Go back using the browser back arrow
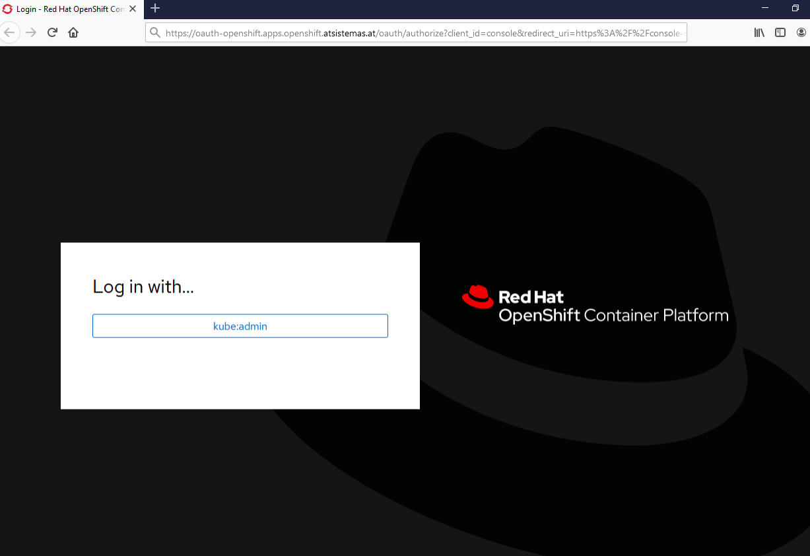810x556 pixels. point(9,32)
